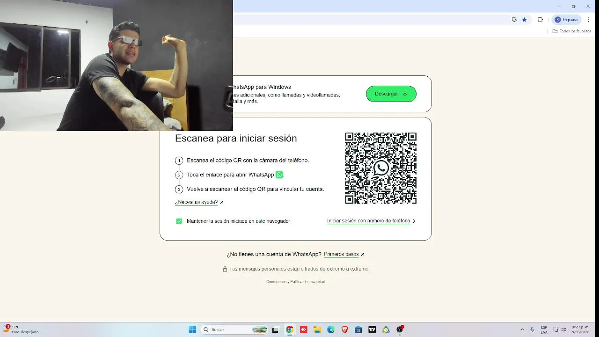Image resolution: width=599 pixels, height=337 pixels.
Task: Click step 1 'Escanea el código QR' text
Action: point(248,160)
